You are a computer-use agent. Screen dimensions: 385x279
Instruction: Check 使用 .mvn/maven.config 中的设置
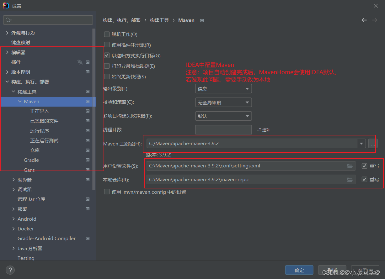pyautogui.click(x=107, y=192)
